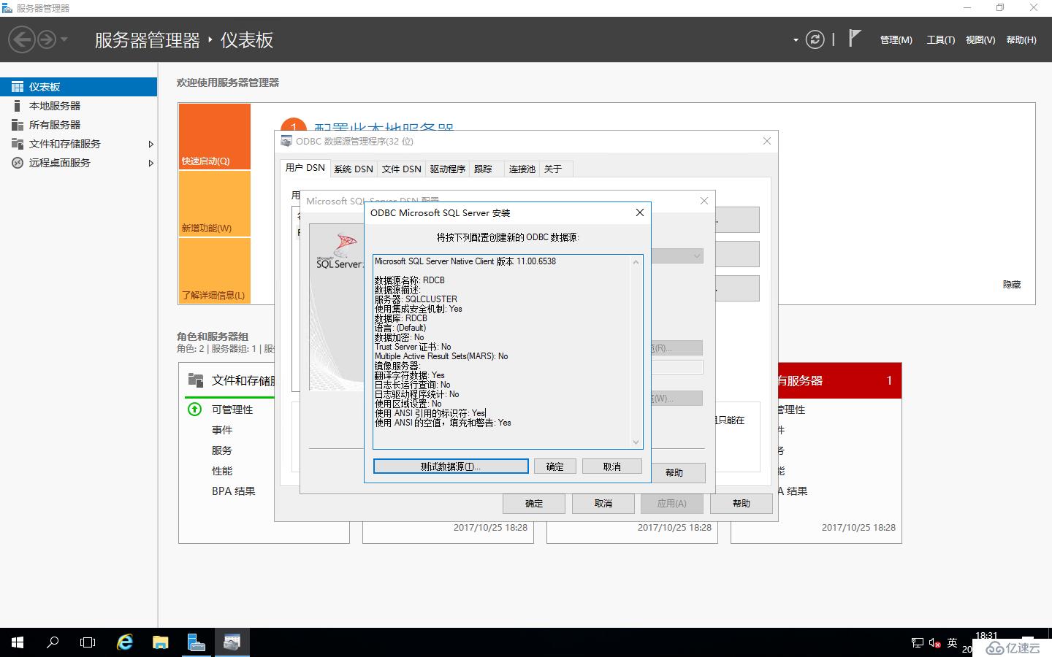Launch Internet Explorer from the taskbar
The width and height of the screenshot is (1052, 657).
(x=125, y=642)
